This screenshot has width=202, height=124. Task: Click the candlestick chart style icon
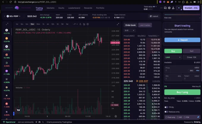click(x=84, y=24)
